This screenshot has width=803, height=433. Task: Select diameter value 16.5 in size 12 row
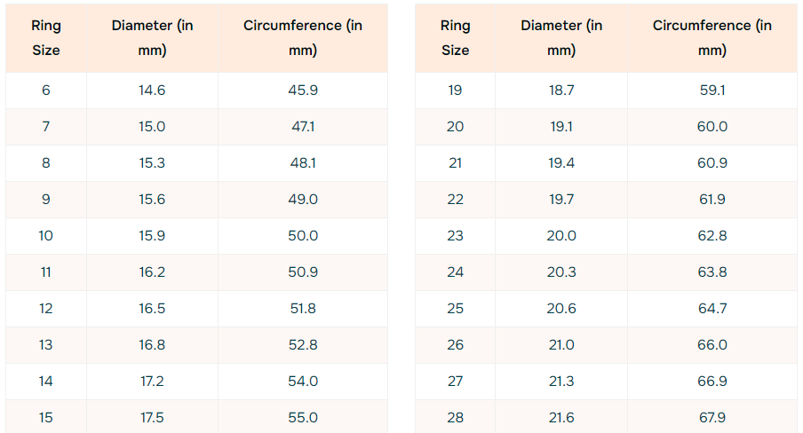tap(152, 309)
